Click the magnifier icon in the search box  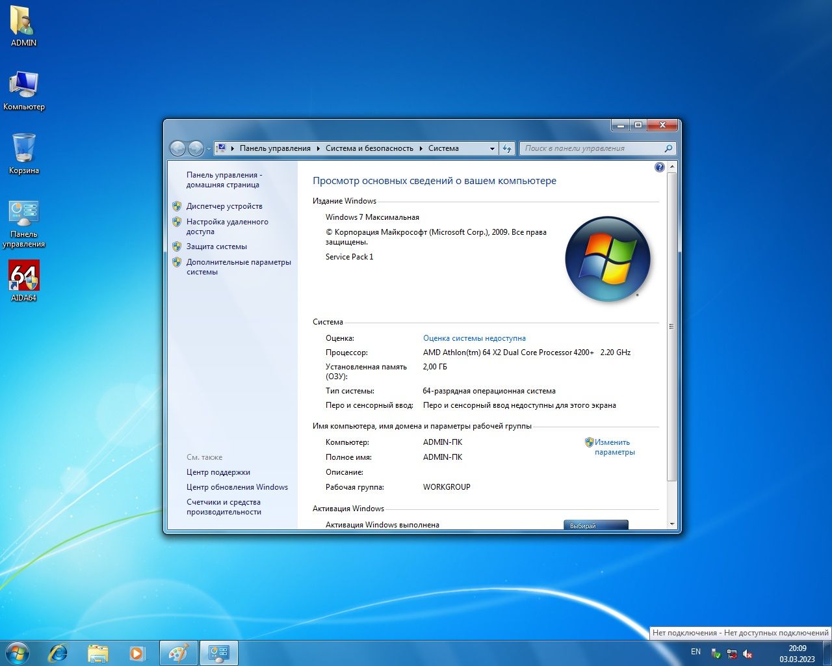(x=668, y=148)
